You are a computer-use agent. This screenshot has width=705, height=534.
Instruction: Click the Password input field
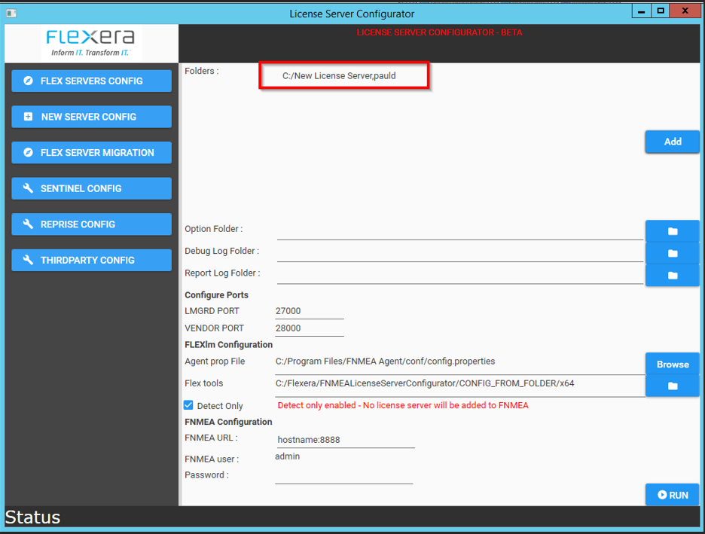click(343, 476)
